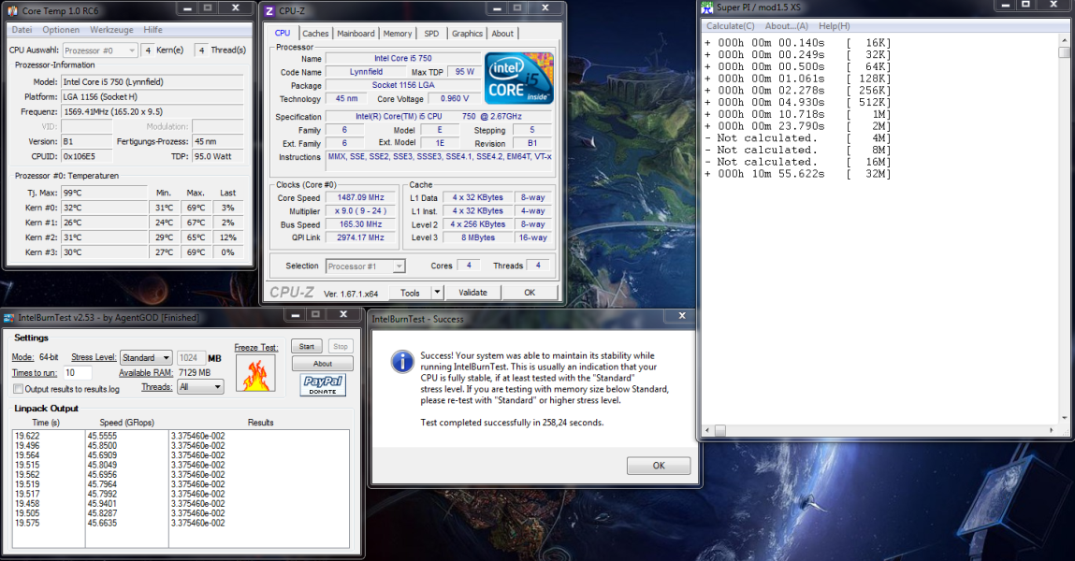Click the OK button in CPU-Z

coord(530,293)
